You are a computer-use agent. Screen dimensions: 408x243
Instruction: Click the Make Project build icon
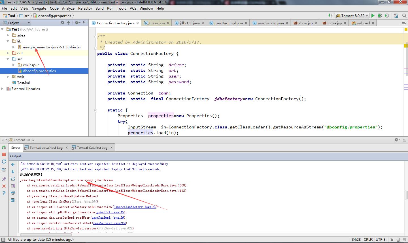[330, 16]
